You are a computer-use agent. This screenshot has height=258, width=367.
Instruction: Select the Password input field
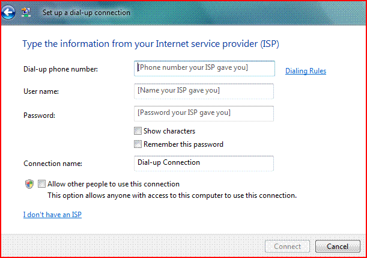pyautogui.click(x=204, y=114)
